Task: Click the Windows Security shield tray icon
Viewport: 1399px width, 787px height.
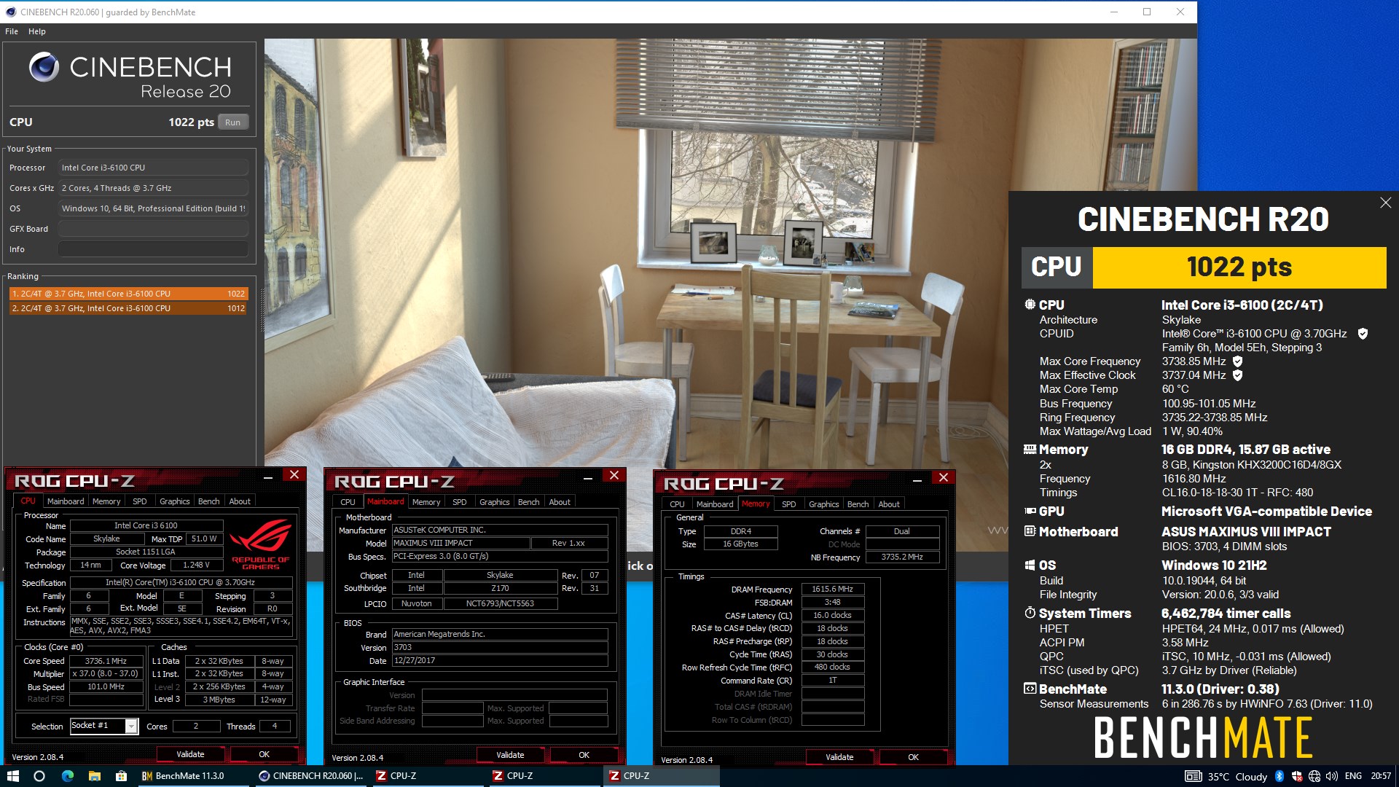Action: pos(1297,776)
